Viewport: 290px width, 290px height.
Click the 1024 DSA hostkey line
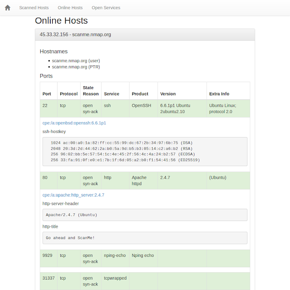[x=122, y=143]
